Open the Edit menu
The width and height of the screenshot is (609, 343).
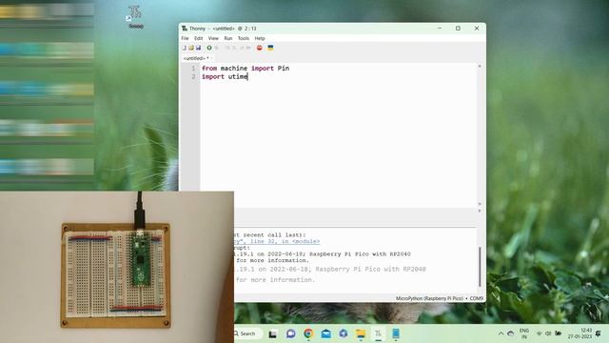[x=199, y=38]
